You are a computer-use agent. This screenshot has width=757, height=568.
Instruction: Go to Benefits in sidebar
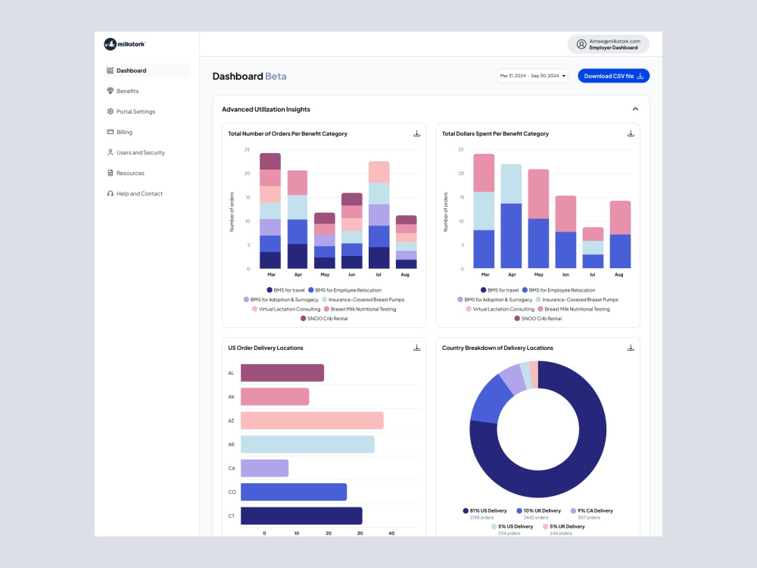pos(127,91)
